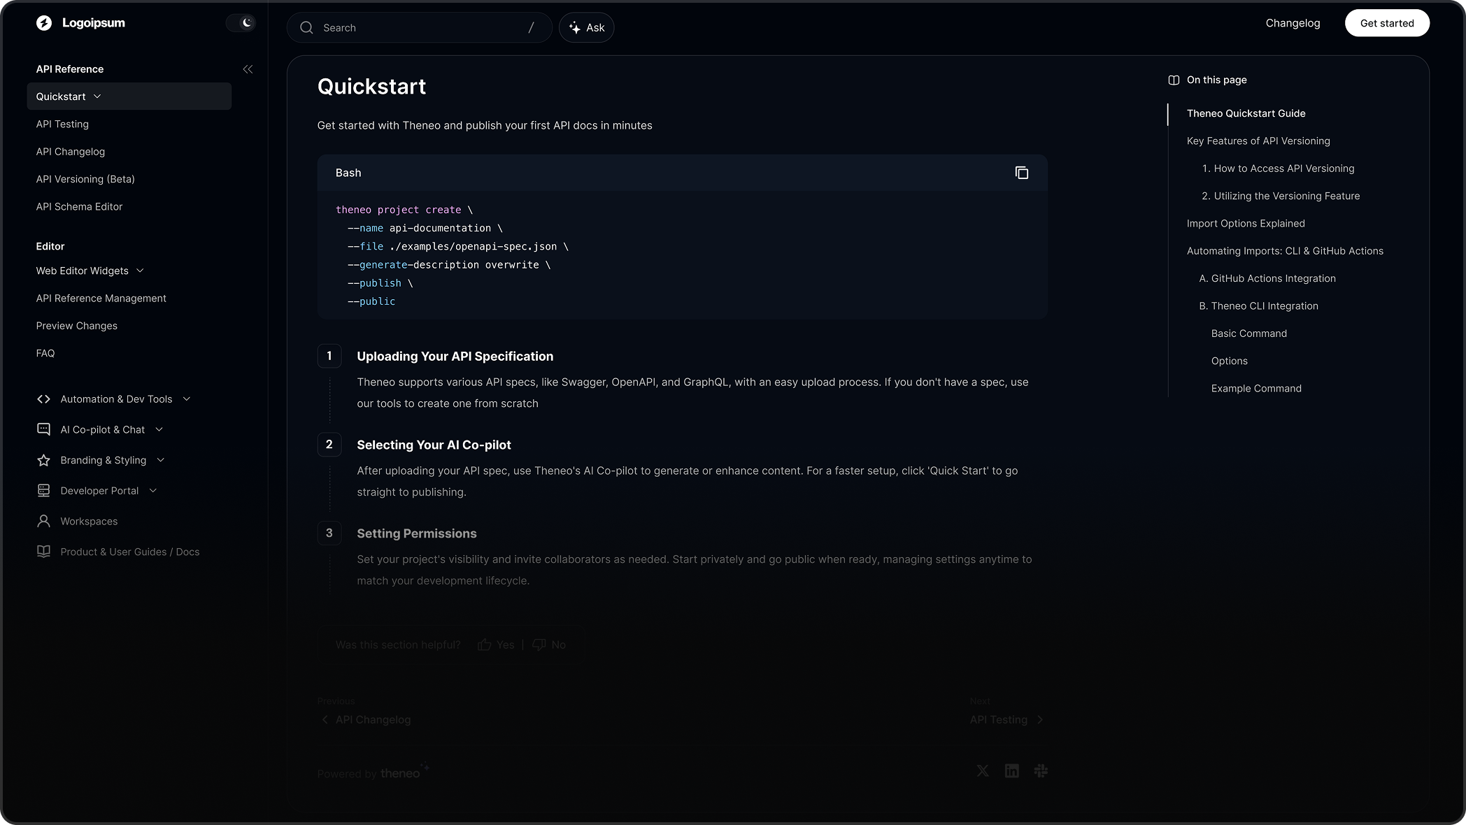This screenshot has height=825, width=1466.
Task: Click step 1 number badge
Action: (329, 356)
